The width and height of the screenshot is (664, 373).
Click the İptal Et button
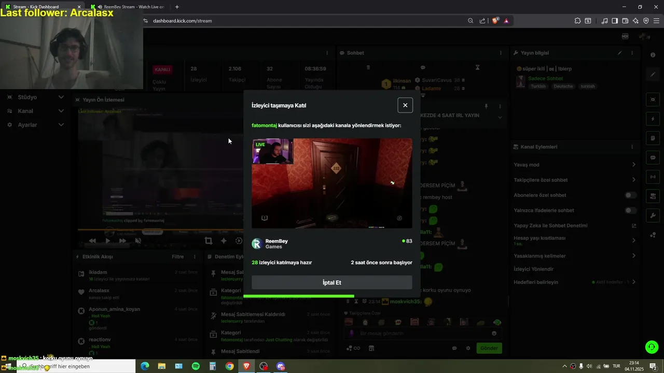(332, 282)
